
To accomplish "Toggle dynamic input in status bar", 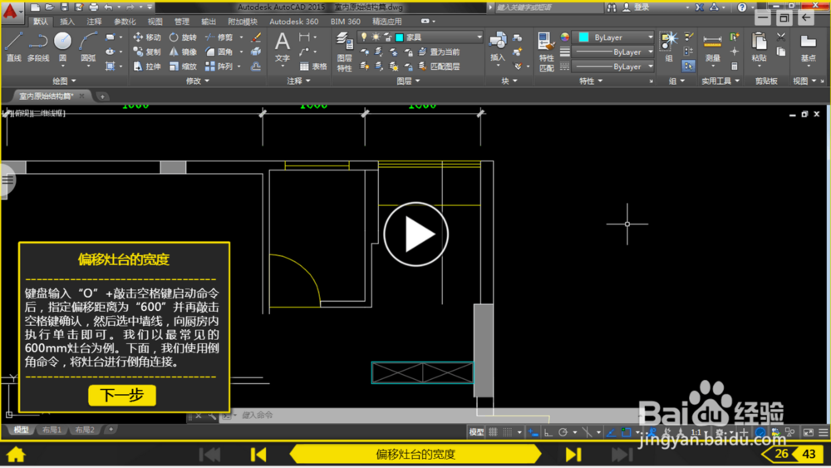I will (534, 432).
